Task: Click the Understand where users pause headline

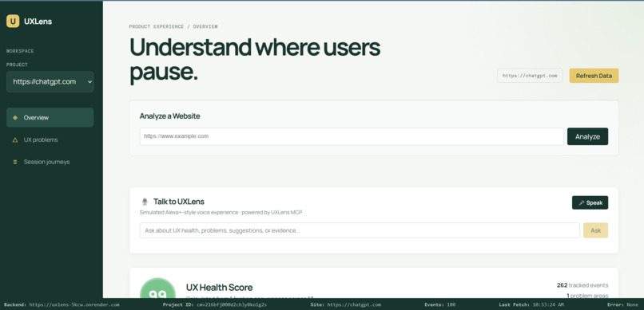Action: coord(255,60)
